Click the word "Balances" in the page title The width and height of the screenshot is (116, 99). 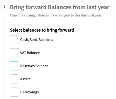click(x=60, y=7)
